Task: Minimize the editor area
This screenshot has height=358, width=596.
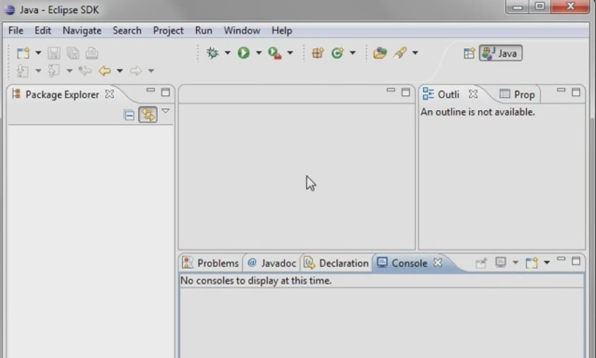Action: (391, 90)
